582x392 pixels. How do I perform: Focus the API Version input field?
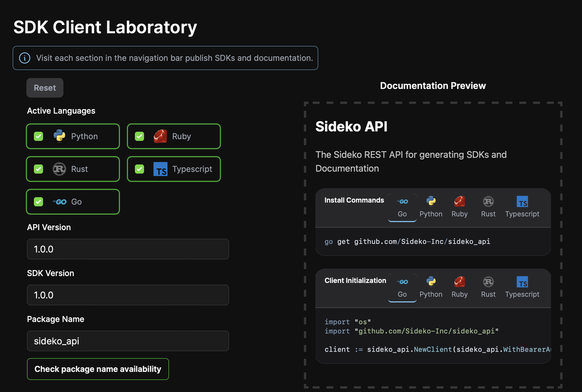tap(128, 249)
